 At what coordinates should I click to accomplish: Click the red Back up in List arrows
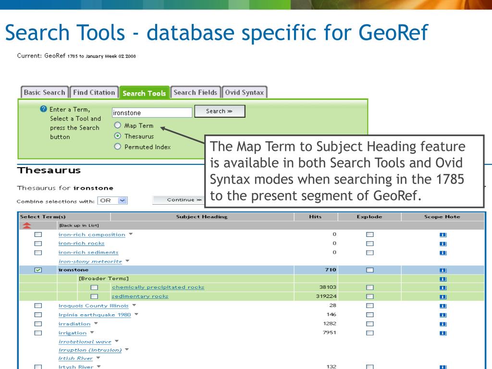(27, 225)
